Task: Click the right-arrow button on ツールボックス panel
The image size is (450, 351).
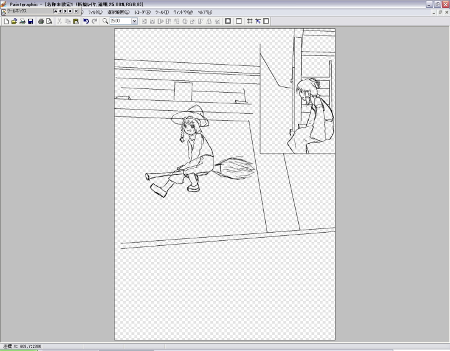Action: 65,11
